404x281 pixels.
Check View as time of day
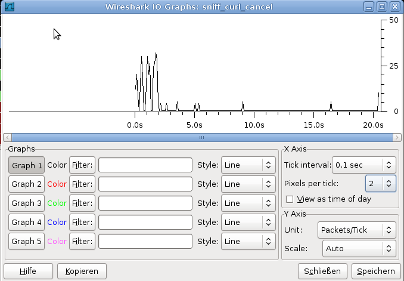tap(290, 199)
